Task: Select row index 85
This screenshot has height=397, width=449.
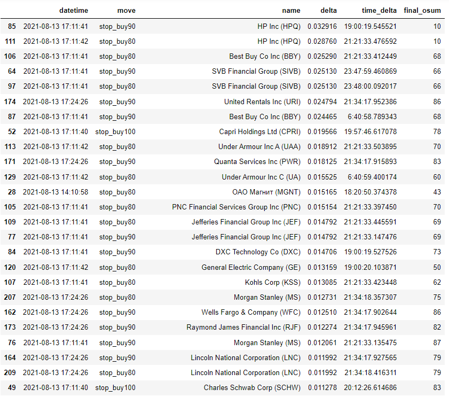Action: [12, 26]
